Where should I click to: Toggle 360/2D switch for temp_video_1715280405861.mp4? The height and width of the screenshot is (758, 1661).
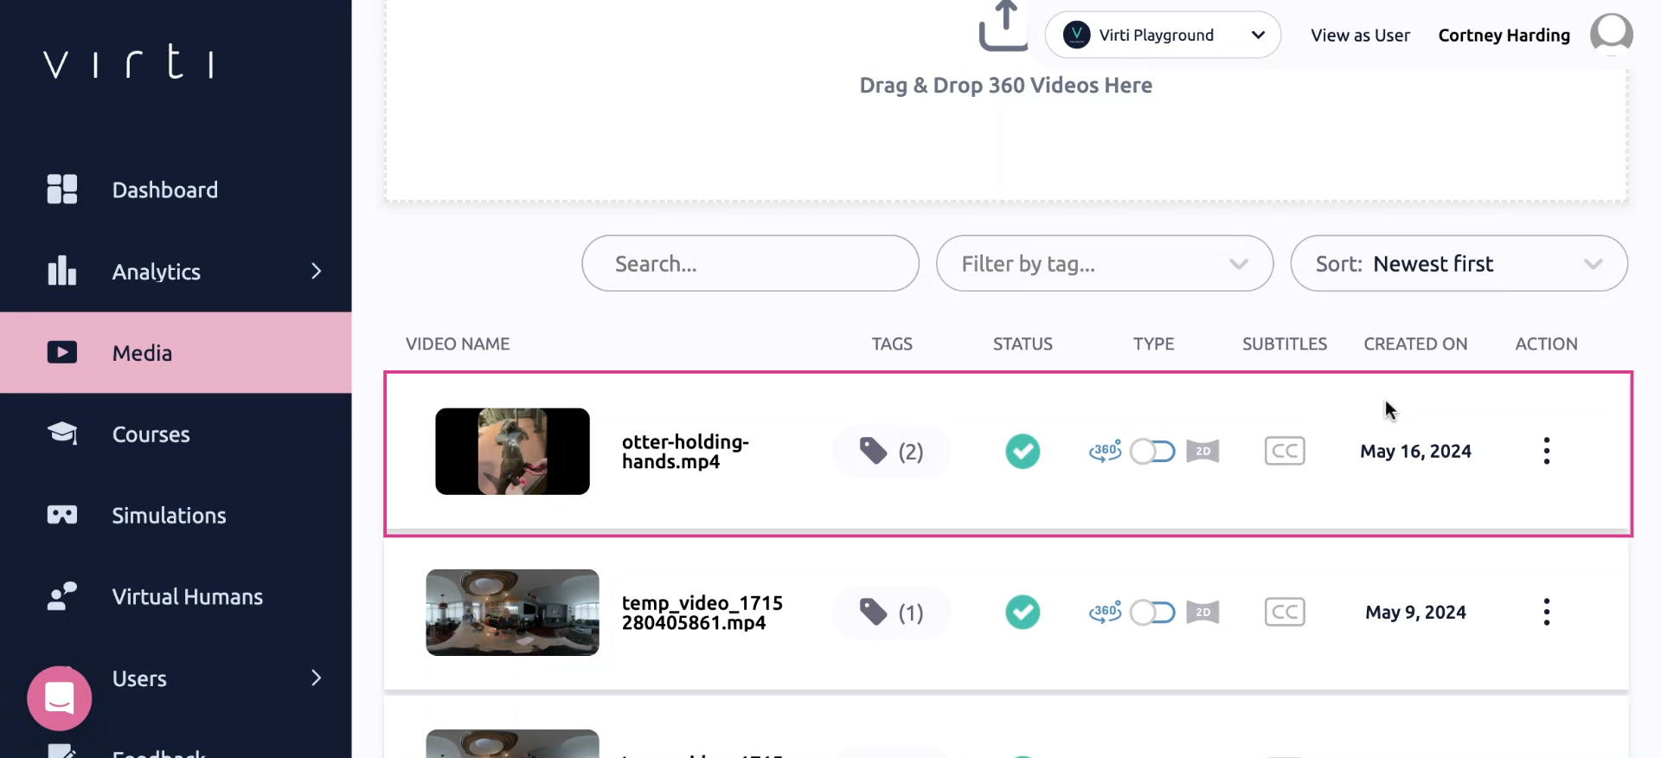(1152, 613)
